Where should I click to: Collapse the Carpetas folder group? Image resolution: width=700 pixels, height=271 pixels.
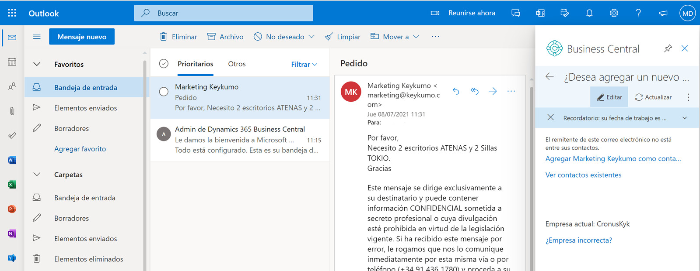click(x=37, y=175)
